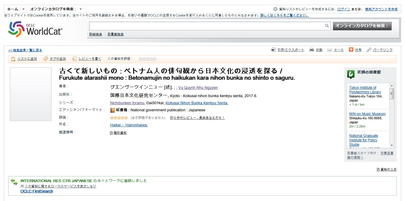
Task: Collapse local services with the minus toggle
Action: pos(22,186)
